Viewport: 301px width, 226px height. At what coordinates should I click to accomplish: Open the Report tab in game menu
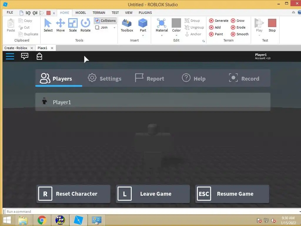(149, 78)
